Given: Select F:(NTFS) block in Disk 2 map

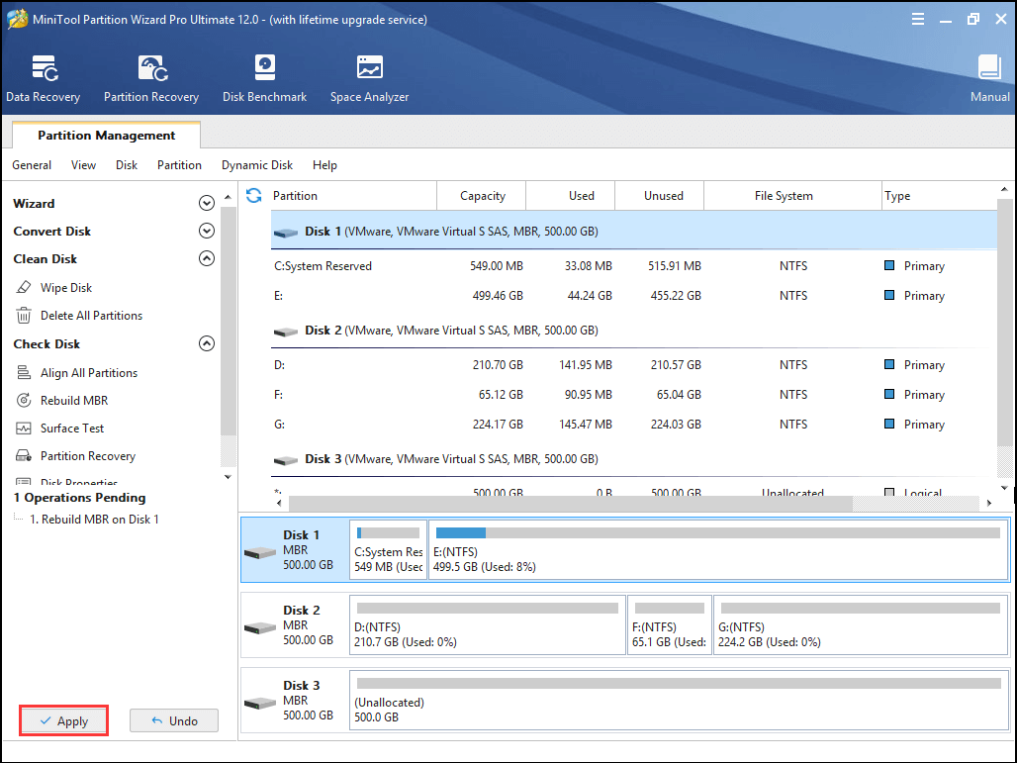Looking at the screenshot, I should pos(670,624).
